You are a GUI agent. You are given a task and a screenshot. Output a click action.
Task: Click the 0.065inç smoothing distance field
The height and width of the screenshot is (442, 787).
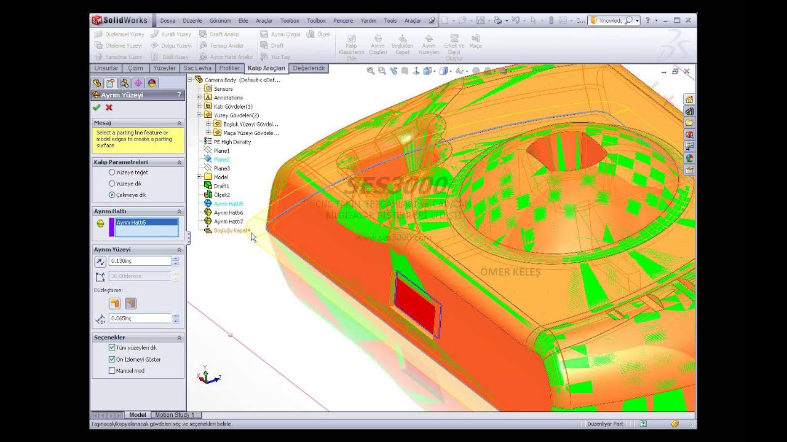point(140,318)
